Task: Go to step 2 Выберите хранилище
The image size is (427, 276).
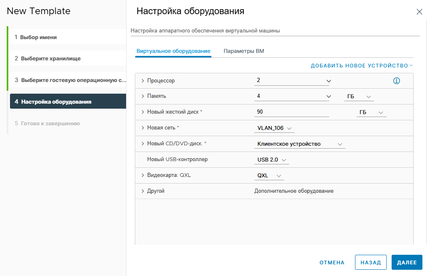Action: (x=68, y=58)
